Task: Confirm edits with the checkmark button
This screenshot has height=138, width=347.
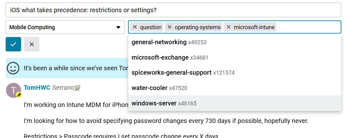Action: [13, 44]
